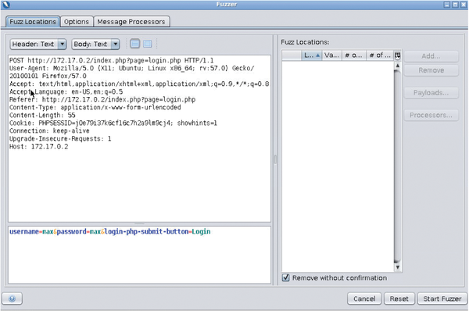Switch to the Message Processors tab

tap(131, 22)
